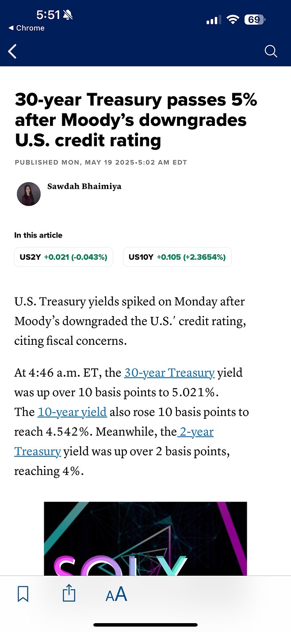Tap the SOLX advertisement banner
Image resolution: width=291 pixels, height=632 pixels.
tap(145, 538)
